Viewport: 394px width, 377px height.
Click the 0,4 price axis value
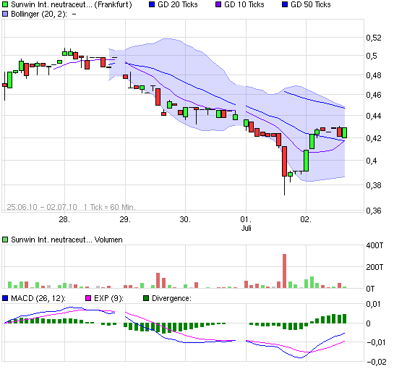click(372, 161)
